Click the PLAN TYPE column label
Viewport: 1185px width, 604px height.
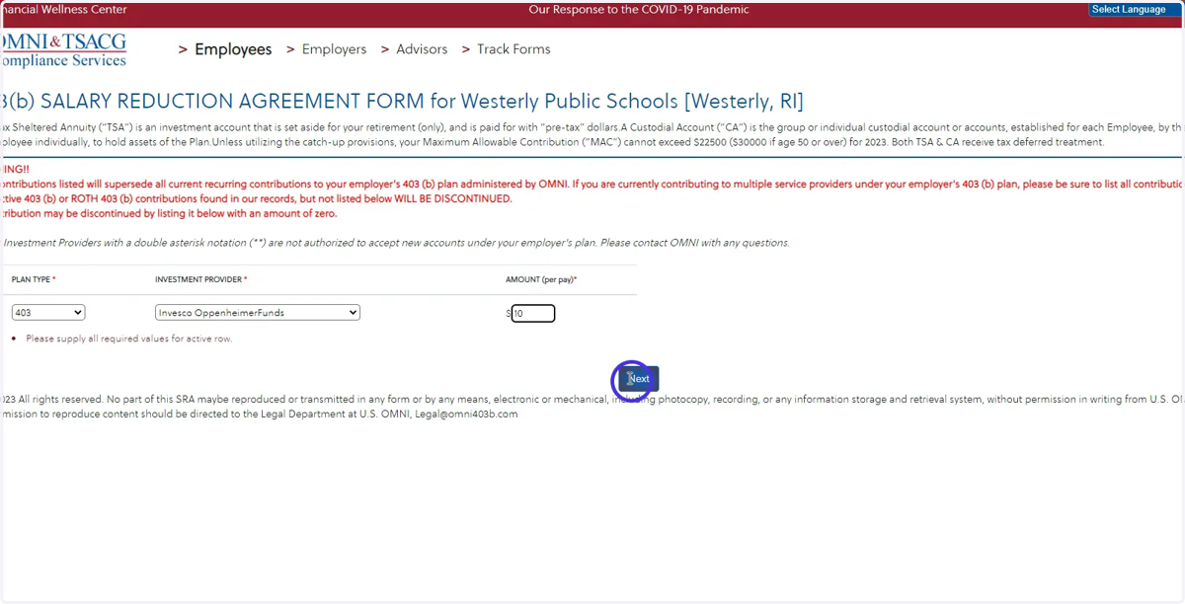(x=34, y=280)
